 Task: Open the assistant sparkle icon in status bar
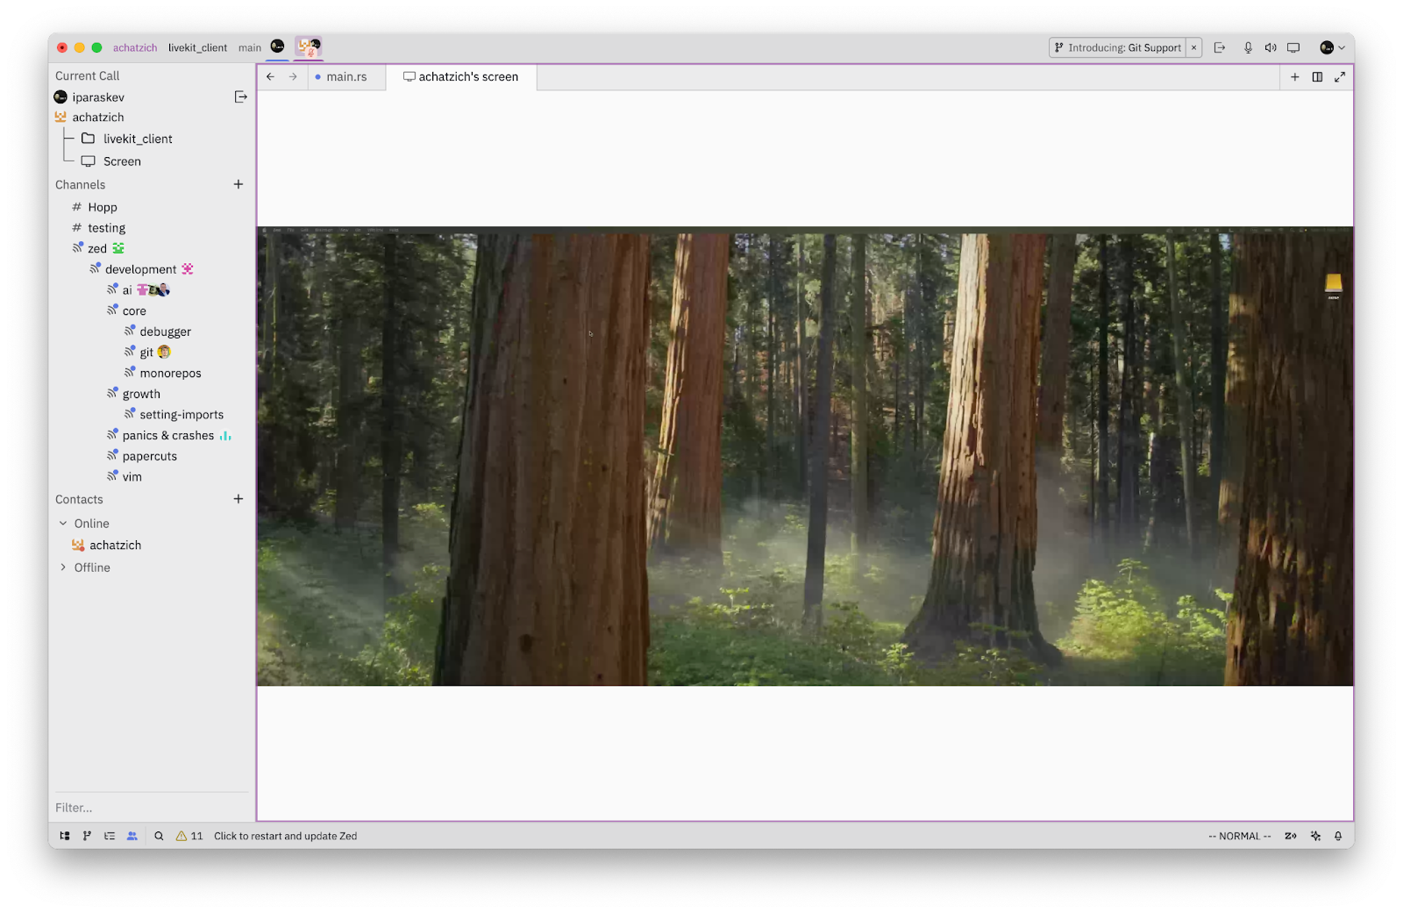pos(1315,836)
